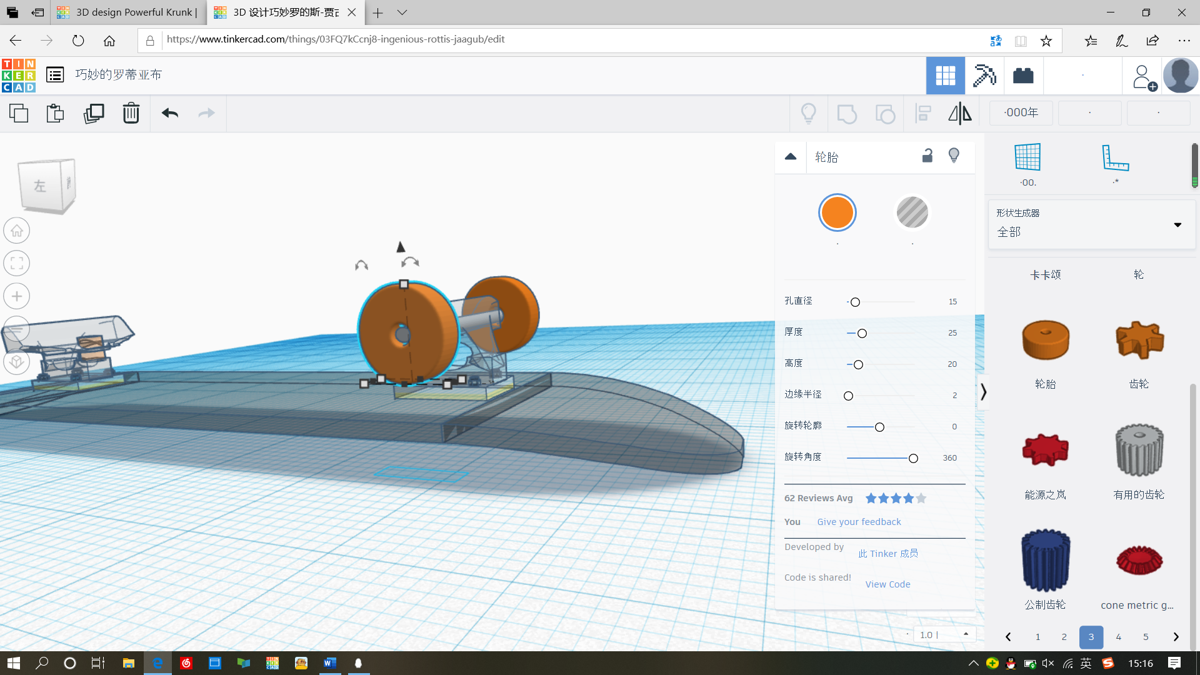Click the Copy toolbar icon

click(x=19, y=113)
